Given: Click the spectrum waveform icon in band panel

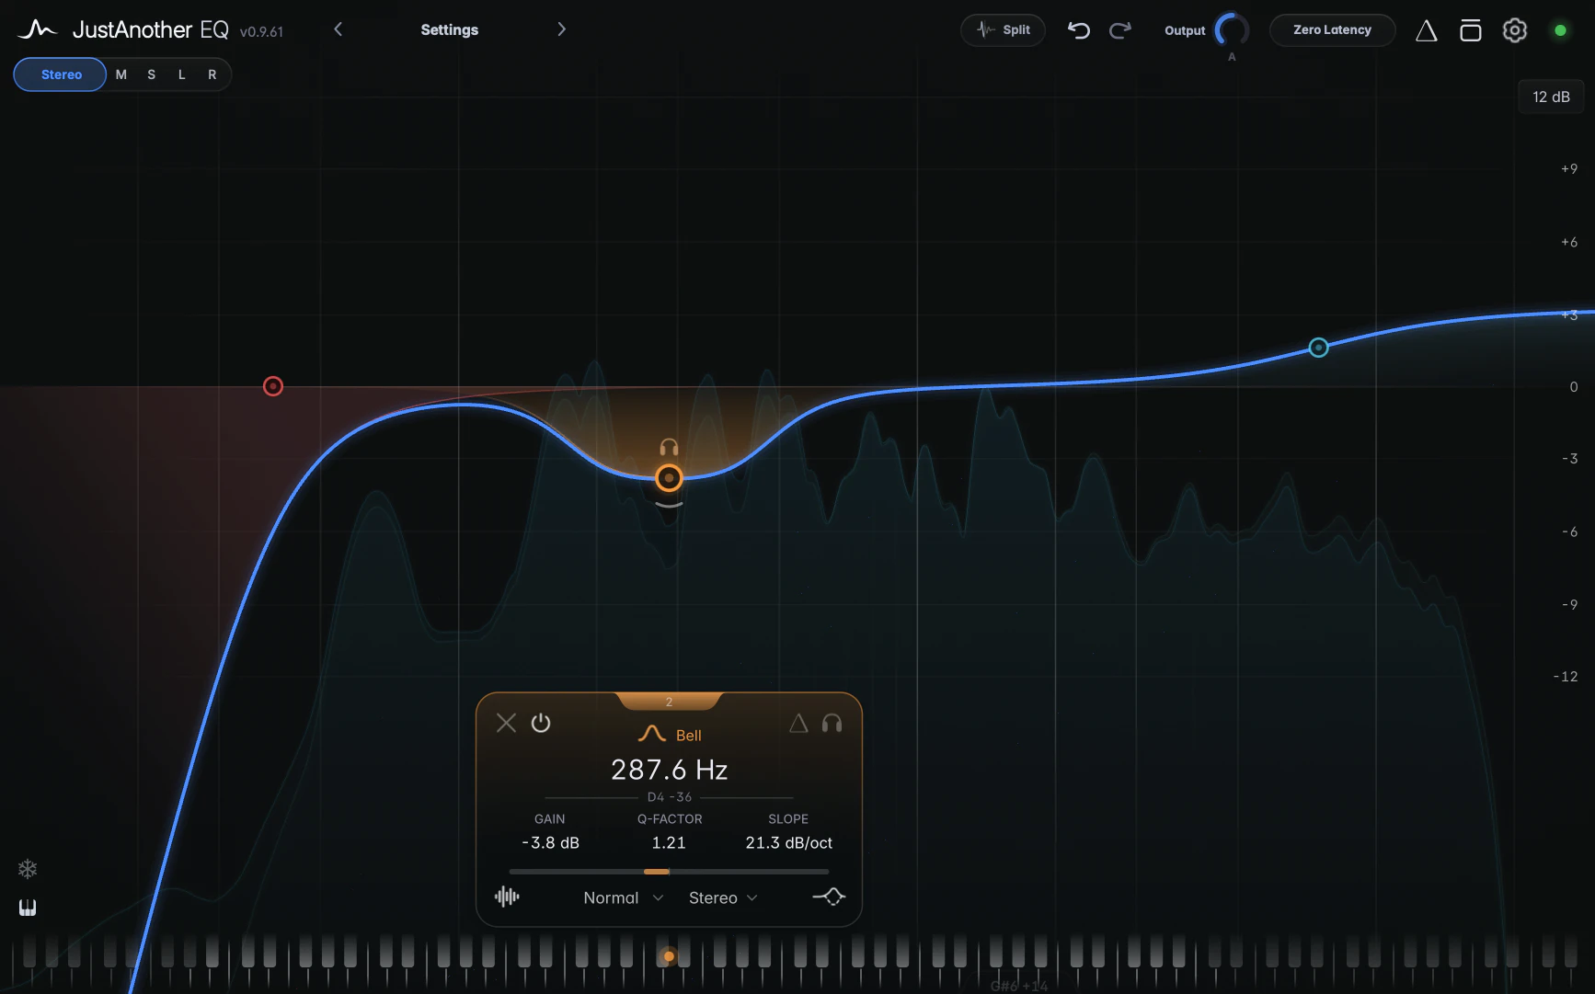Looking at the screenshot, I should [x=507, y=897].
